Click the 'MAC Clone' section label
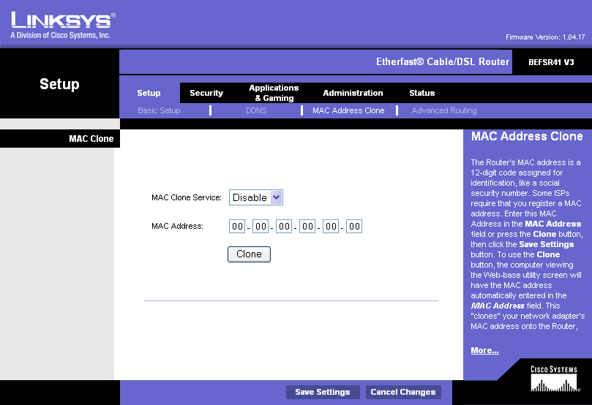 pos(91,138)
